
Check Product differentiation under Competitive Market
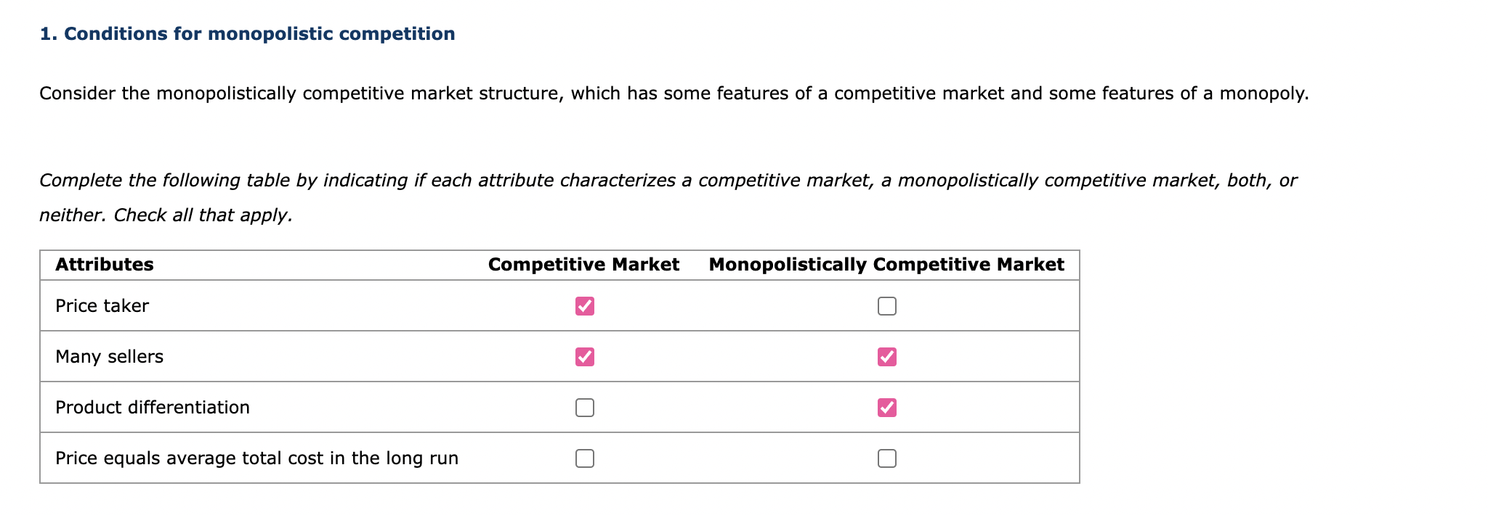pos(584,408)
